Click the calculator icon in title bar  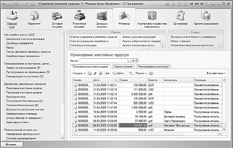(179, 4)
